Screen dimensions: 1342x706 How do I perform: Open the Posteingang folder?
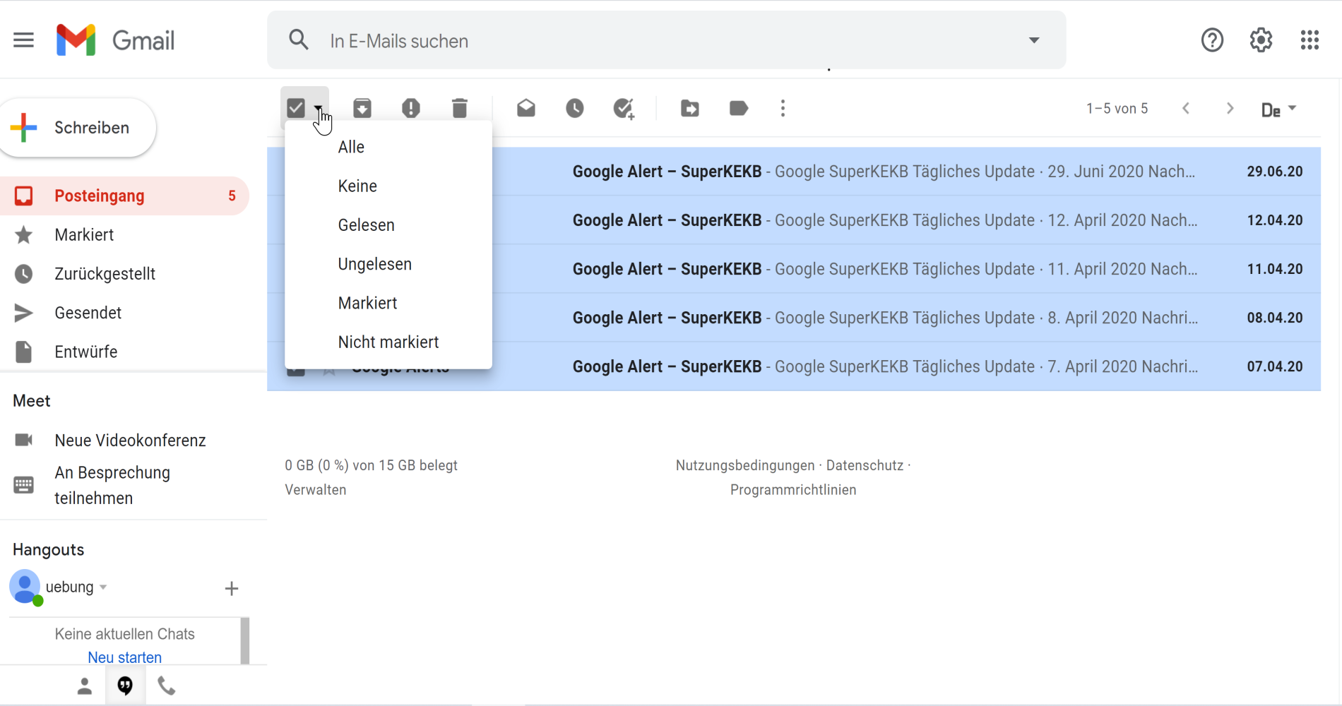coord(124,196)
